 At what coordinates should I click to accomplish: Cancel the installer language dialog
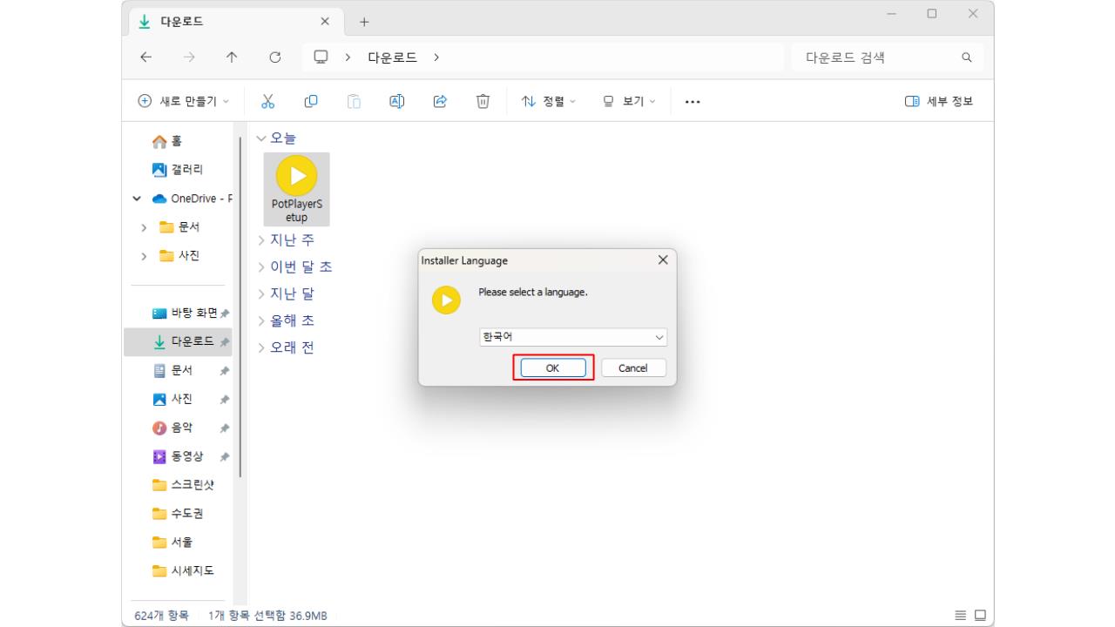coord(633,367)
